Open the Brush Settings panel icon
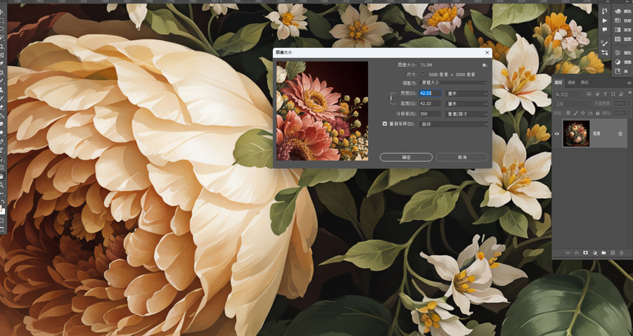633x336 pixels. point(605,43)
